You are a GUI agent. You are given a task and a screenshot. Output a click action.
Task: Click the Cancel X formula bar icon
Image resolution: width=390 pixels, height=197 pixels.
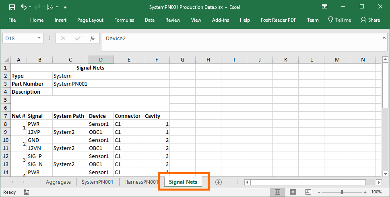click(x=63, y=38)
